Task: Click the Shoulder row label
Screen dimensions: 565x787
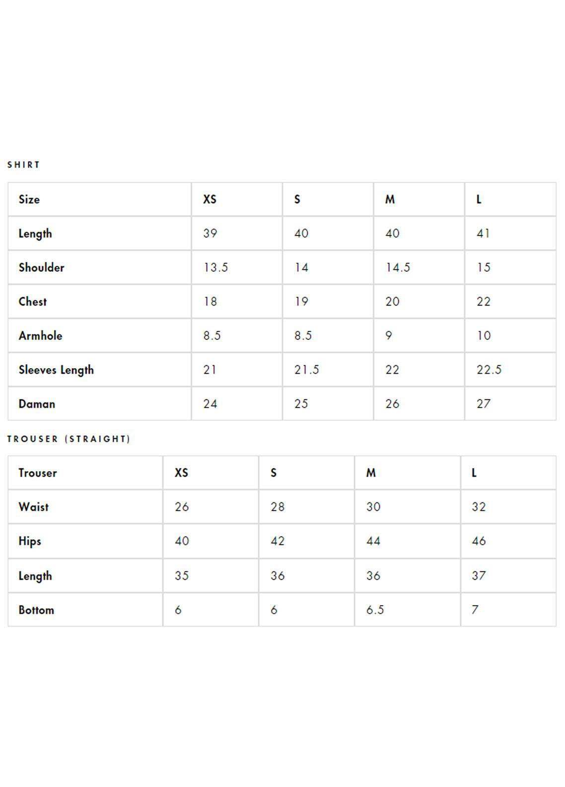Action: pyautogui.click(x=42, y=267)
